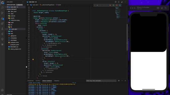Restart the debug session (green circular arrow)
This screenshot has width=170, height=95.
tap(113, 5)
